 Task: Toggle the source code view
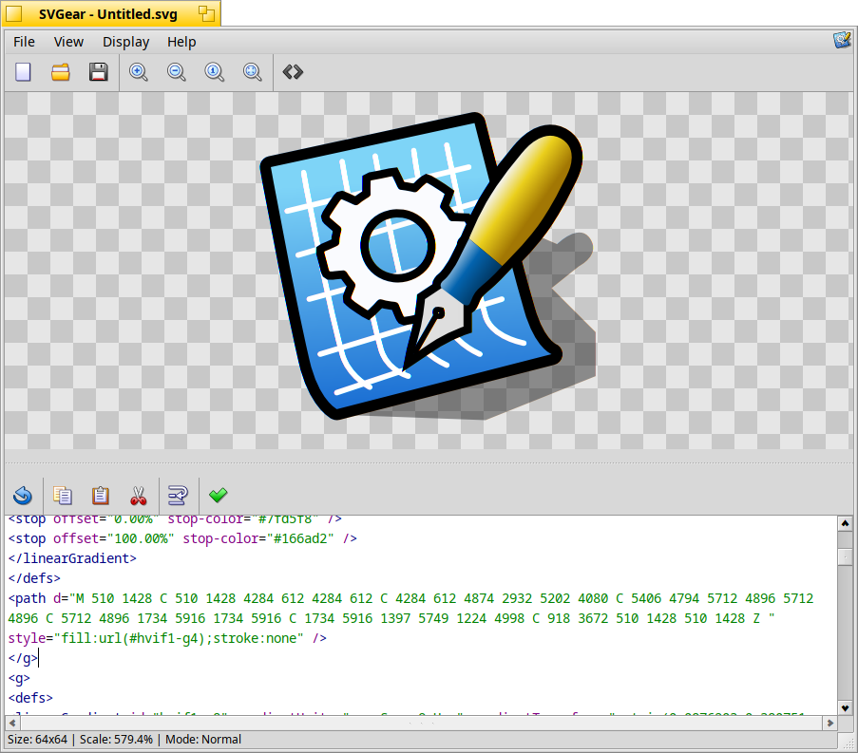pyautogui.click(x=293, y=72)
